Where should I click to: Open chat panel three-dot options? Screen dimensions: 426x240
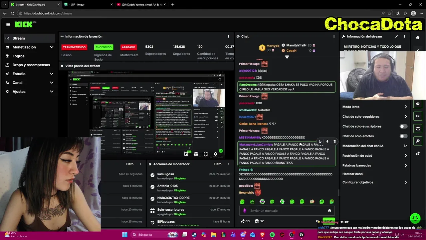pyautogui.click(x=334, y=36)
